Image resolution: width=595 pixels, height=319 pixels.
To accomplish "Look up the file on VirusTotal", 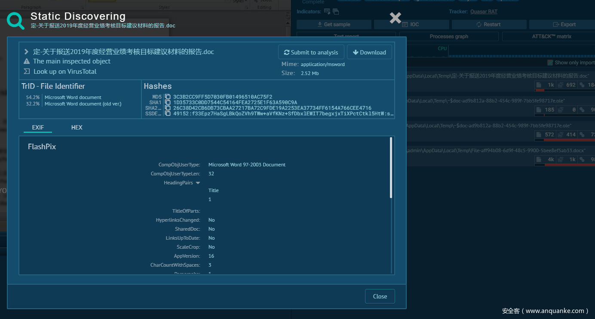I will (65, 72).
